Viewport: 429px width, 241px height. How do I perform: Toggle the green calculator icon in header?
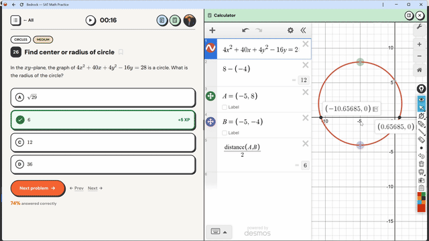pyautogui.click(x=175, y=20)
